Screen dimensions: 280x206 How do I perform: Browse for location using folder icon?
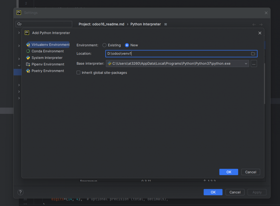click(x=253, y=54)
